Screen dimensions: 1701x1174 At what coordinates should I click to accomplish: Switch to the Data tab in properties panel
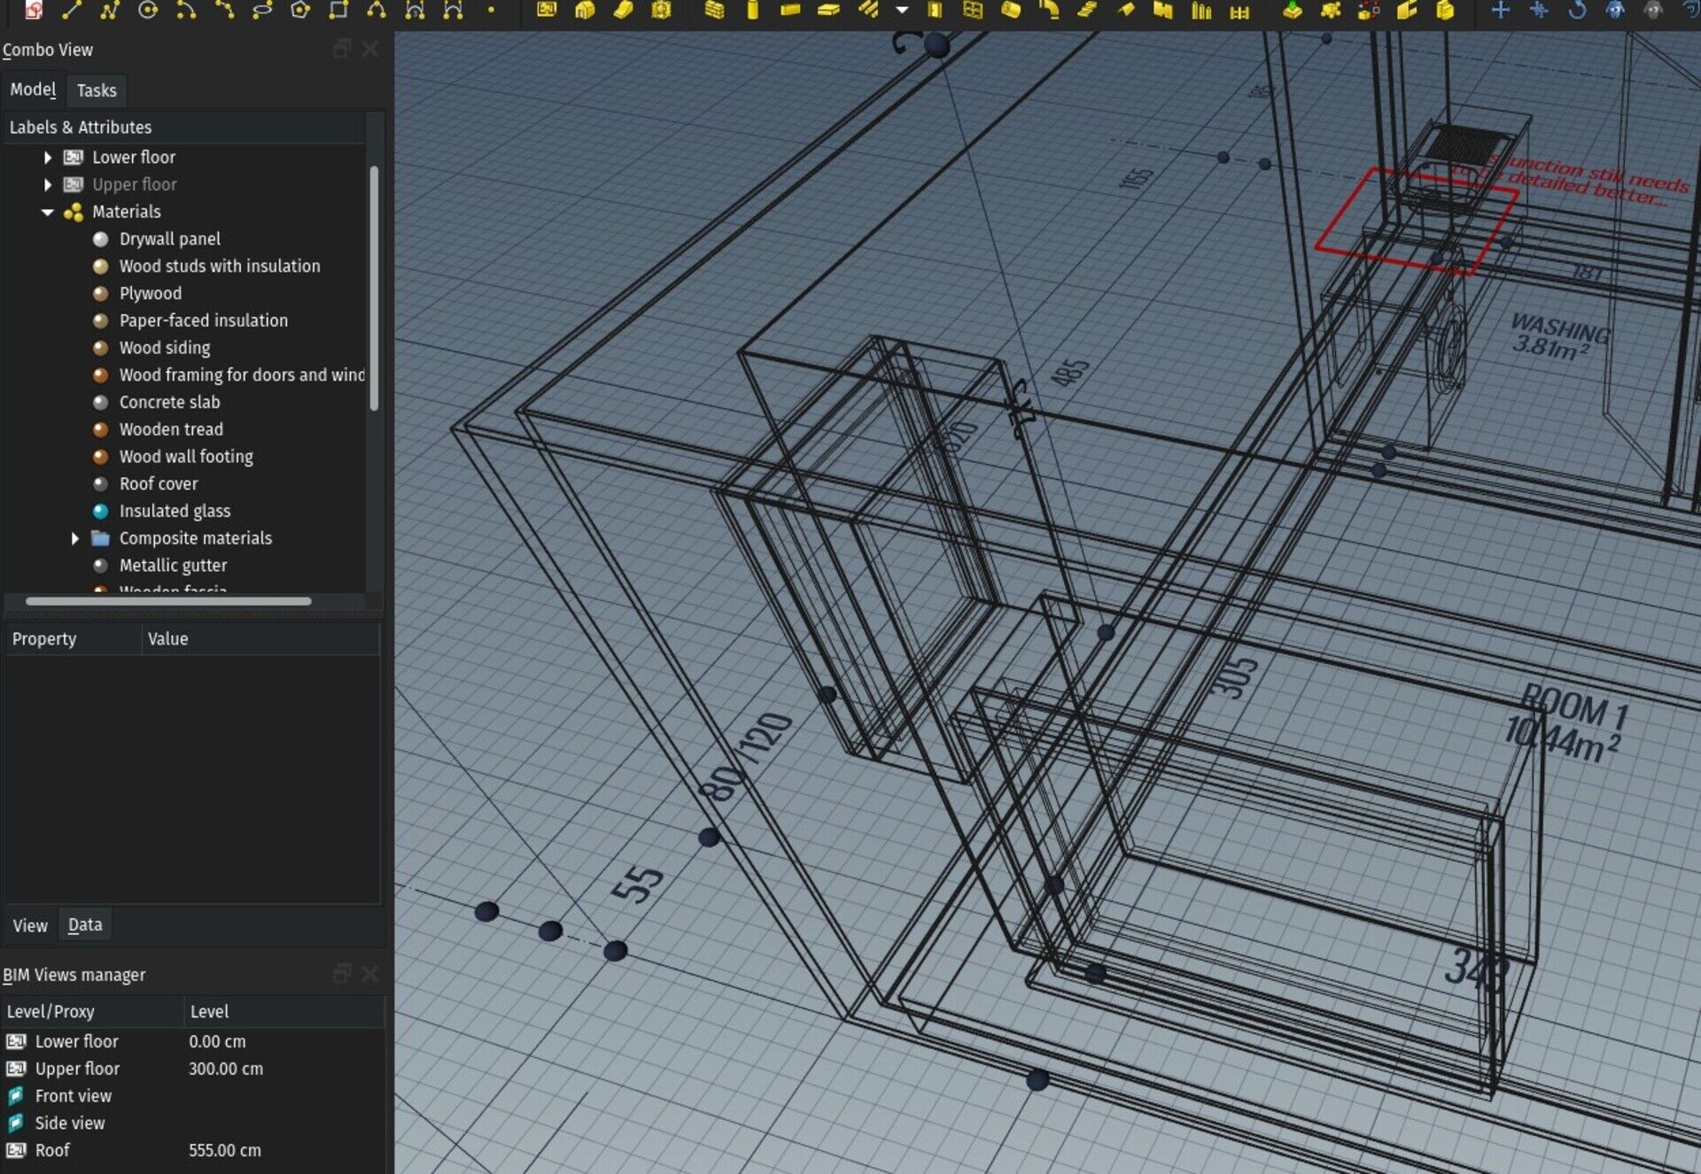click(85, 923)
